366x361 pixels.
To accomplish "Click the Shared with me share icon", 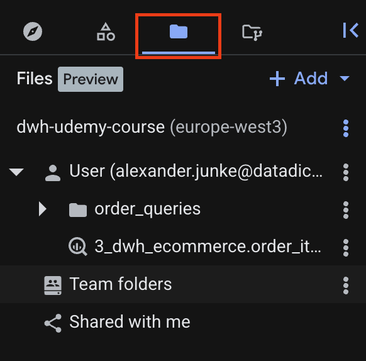I will [x=53, y=323].
